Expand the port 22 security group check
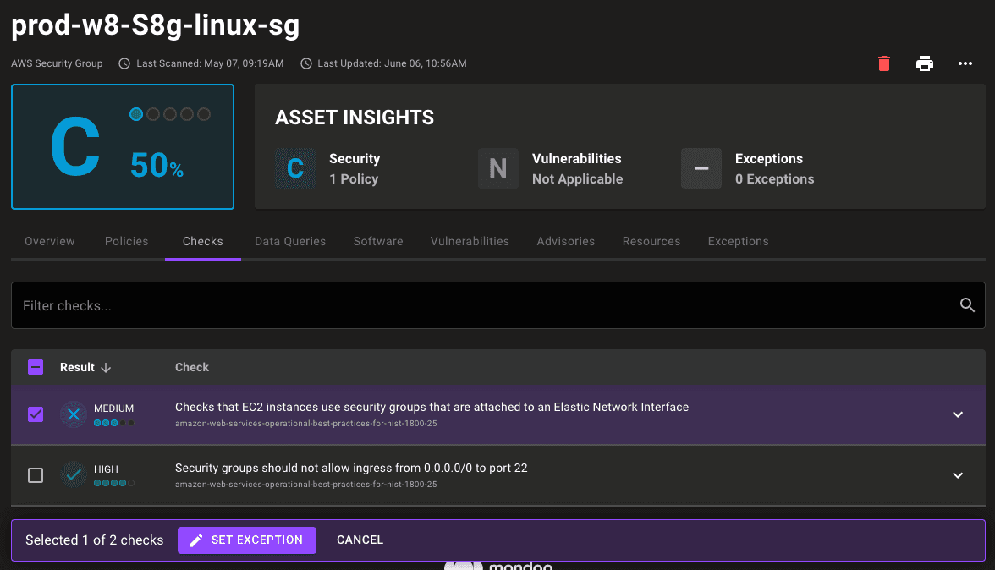 (x=958, y=474)
